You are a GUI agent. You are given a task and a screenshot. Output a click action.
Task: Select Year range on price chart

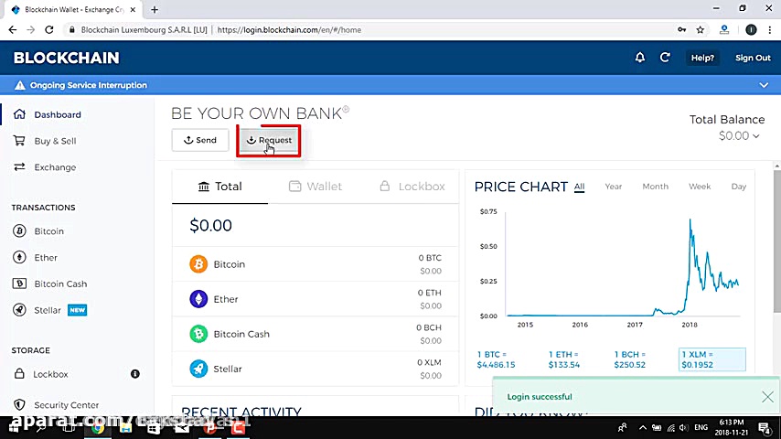click(x=613, y=187)
